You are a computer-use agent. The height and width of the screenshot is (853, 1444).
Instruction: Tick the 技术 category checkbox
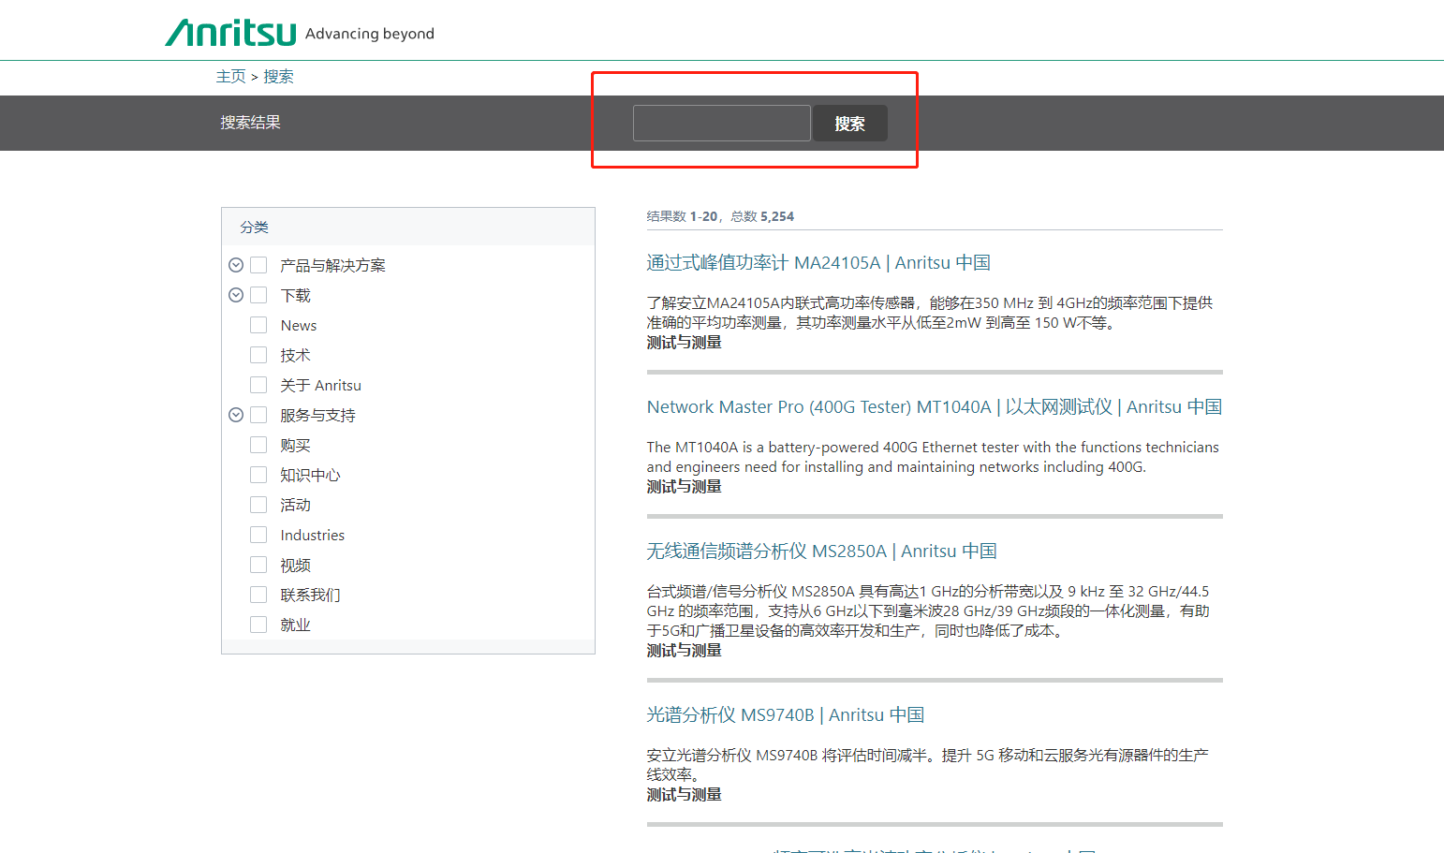click(x=258, y=355)
